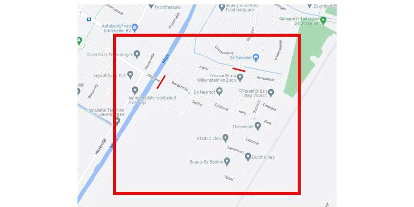Select the Thieukookt map pin
The height and width of the screenshot is (207, 414).
[x=258, y=126]
